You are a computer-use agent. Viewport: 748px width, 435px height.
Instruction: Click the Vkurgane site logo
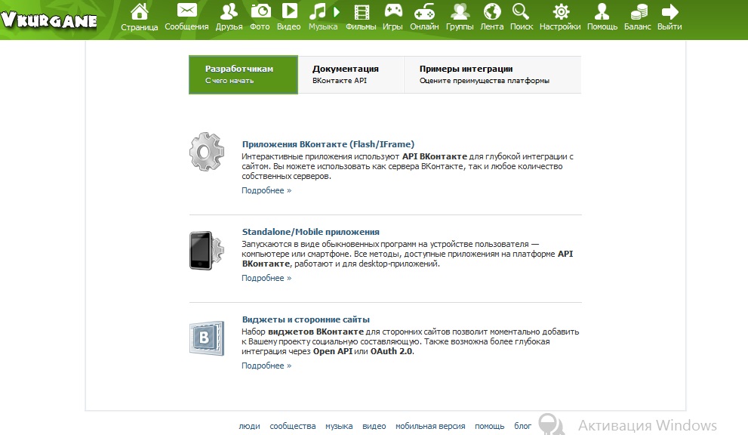click(x=48, y=20)
